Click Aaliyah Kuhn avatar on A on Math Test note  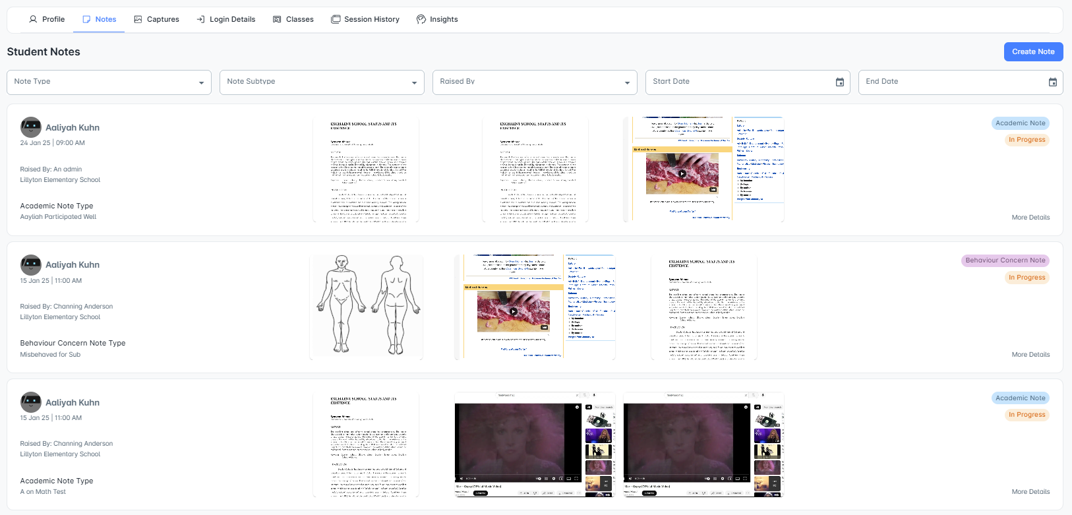coord(31,402)
